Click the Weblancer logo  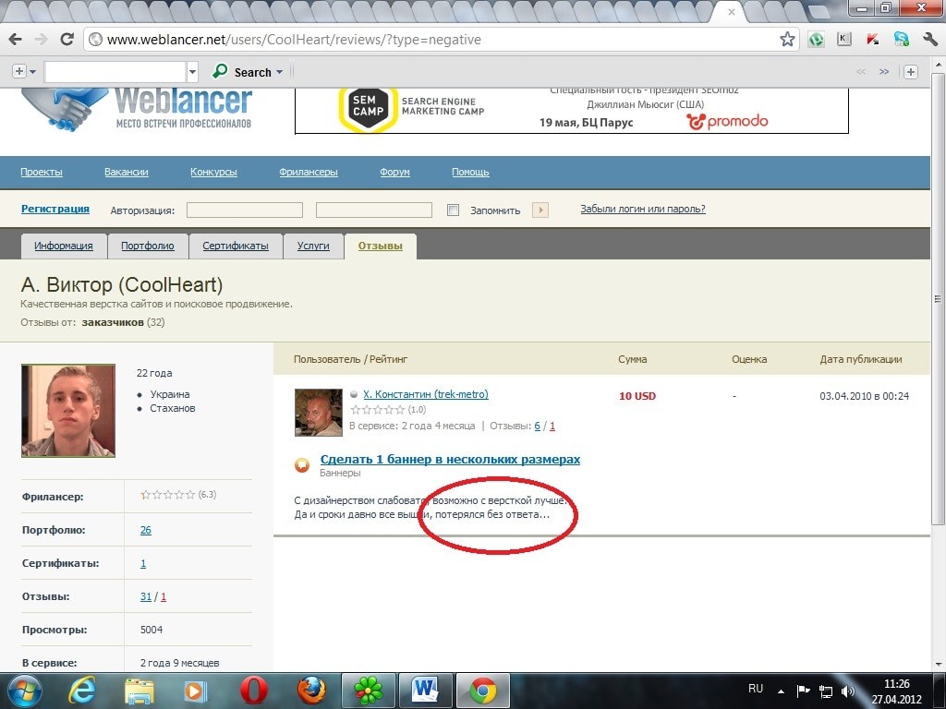137,109
